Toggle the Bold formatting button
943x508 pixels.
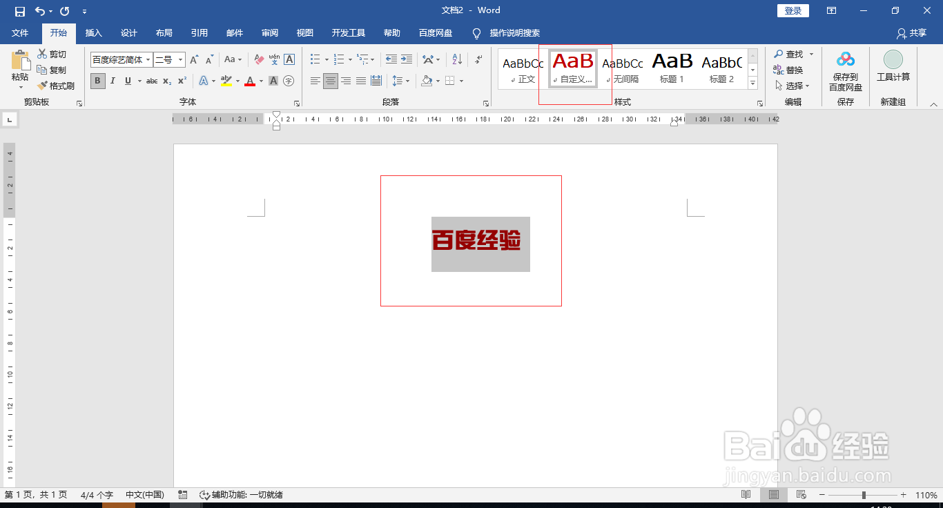[97, 81]
